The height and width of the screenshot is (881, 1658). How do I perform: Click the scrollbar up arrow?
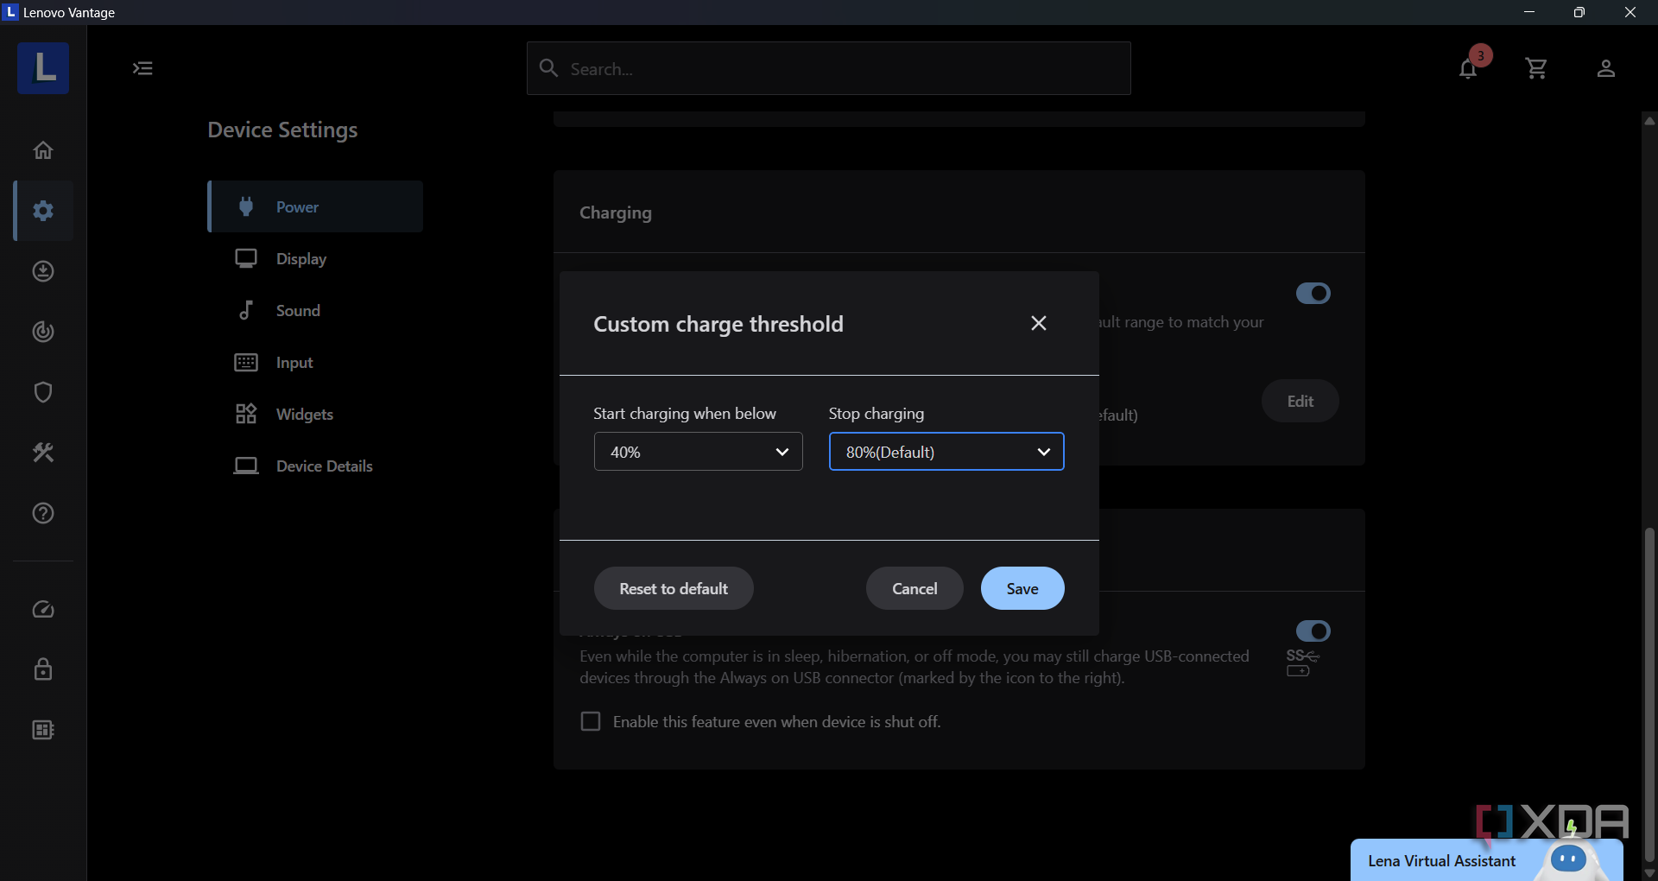click(1649, 120)
